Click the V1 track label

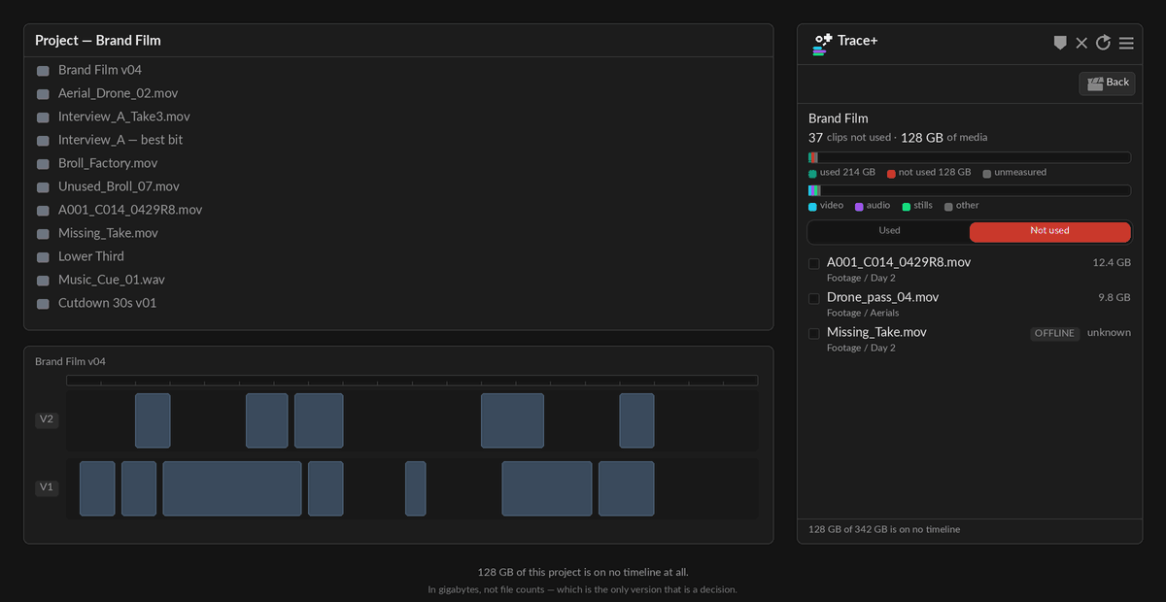tap(47, 487)
